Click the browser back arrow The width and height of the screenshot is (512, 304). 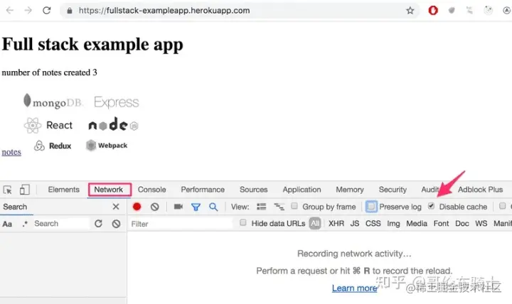(x=10, y=11)
